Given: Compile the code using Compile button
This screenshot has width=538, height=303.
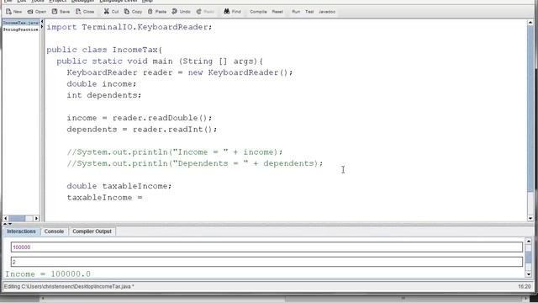Looking at the screenshot, I should pos(258,12).
